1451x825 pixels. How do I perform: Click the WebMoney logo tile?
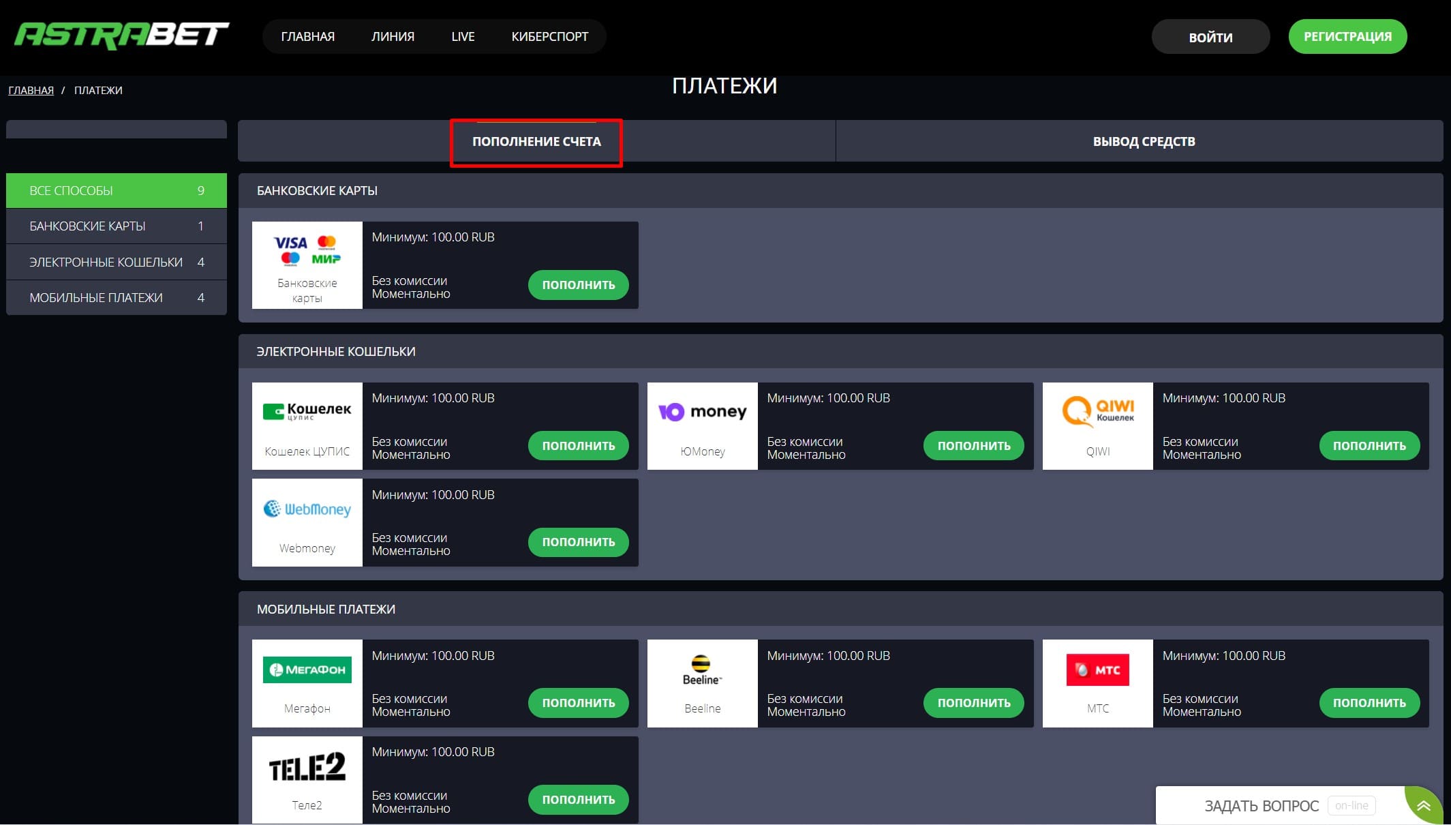(x=307, y=509)
